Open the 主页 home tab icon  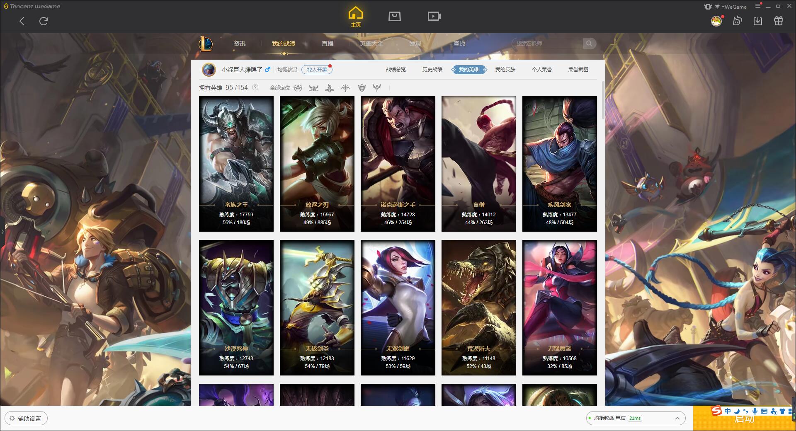point(356,17)
